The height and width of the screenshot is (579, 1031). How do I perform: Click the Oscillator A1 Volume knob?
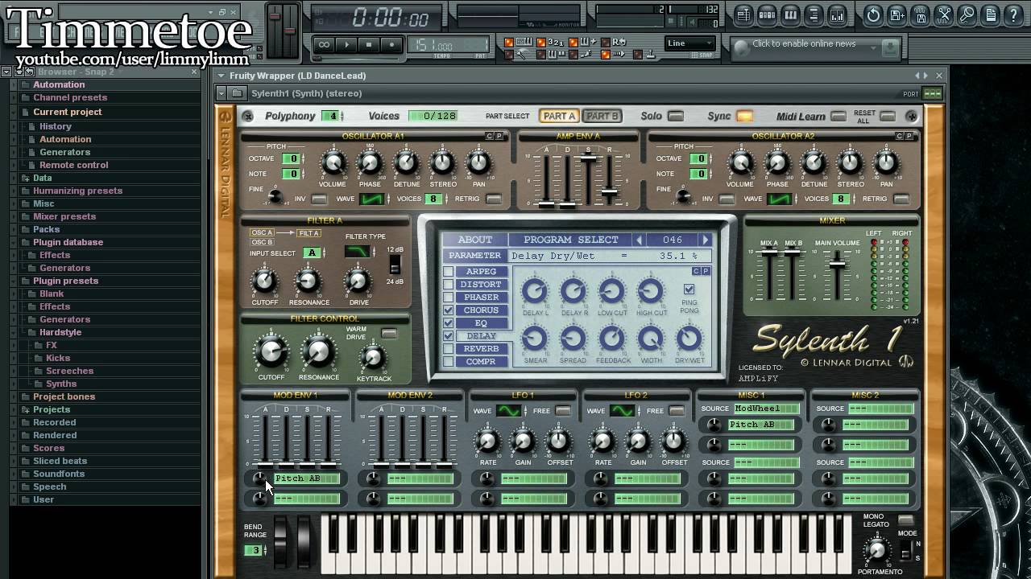pos(333,163)
